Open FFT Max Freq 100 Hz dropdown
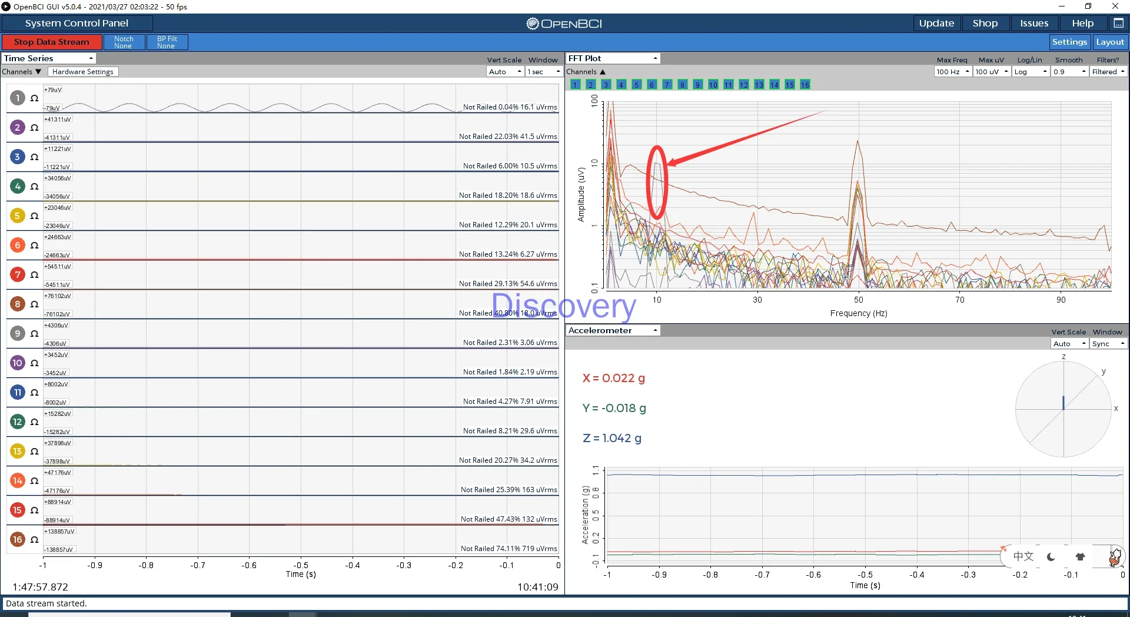1130x617 pixels. pos(952,71)
